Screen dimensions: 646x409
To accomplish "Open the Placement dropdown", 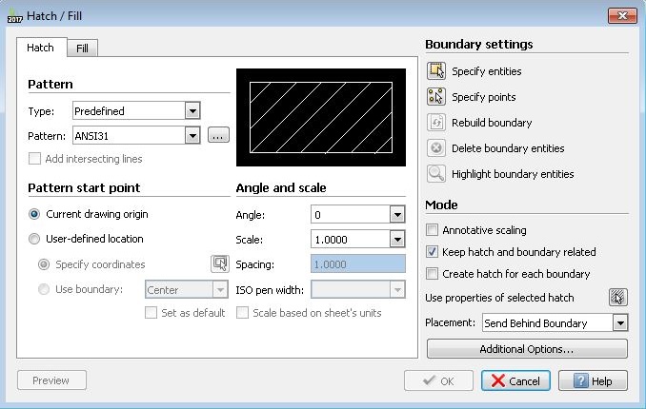I will (555, 323).
